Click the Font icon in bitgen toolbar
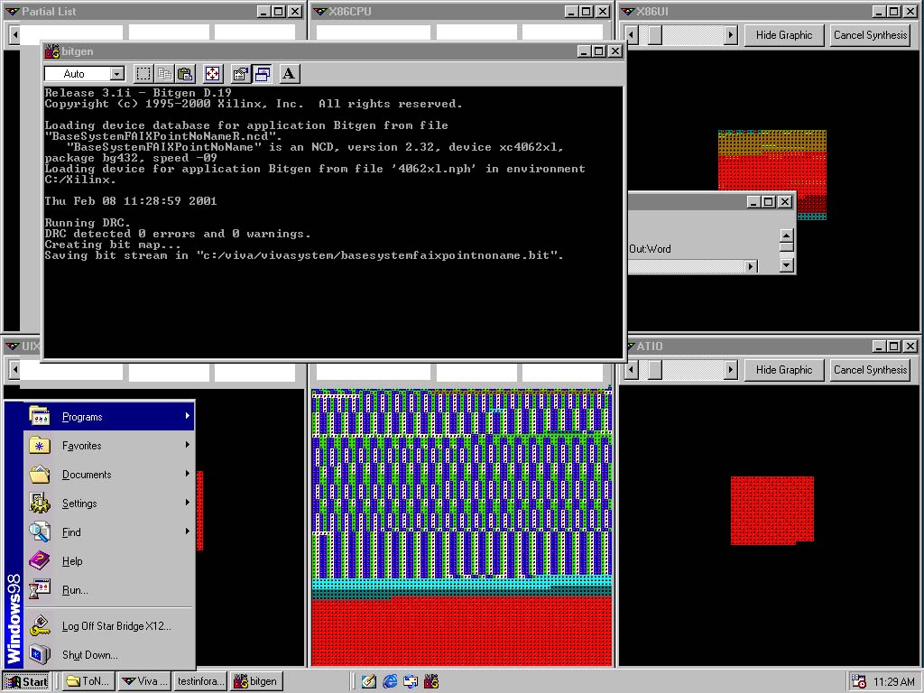The height and width of the screenshot is (693, 924). pyautogui.click(x=289, y=74)
